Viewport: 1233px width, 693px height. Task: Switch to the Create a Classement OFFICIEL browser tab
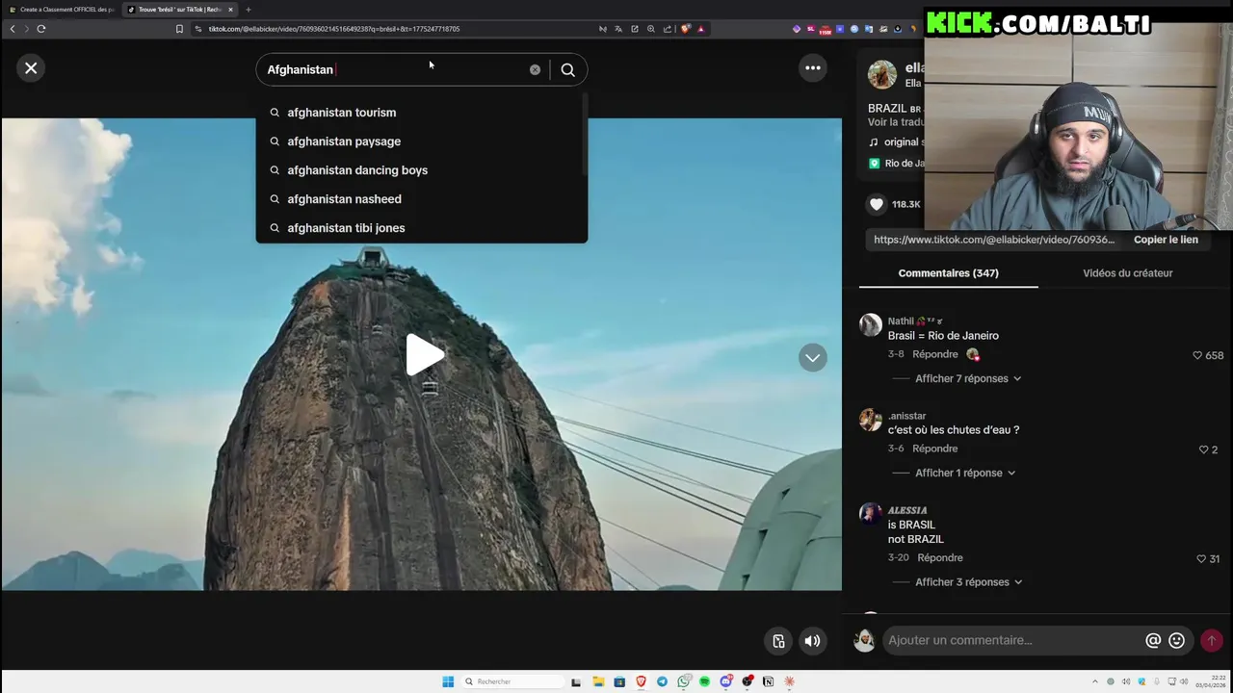62,10
